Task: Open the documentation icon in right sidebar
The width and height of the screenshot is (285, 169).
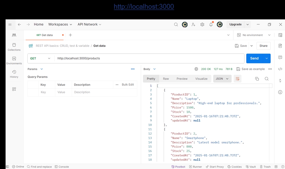Action: tap(280, 46)
